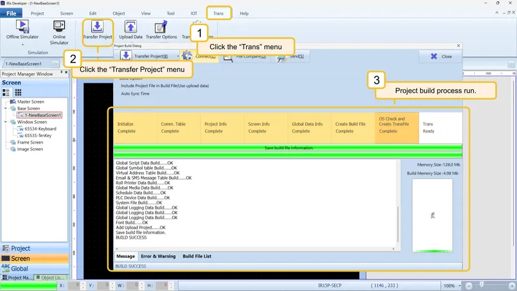Collapse the Base Screen tree node
517x291 pixels.
coord(5,108)
